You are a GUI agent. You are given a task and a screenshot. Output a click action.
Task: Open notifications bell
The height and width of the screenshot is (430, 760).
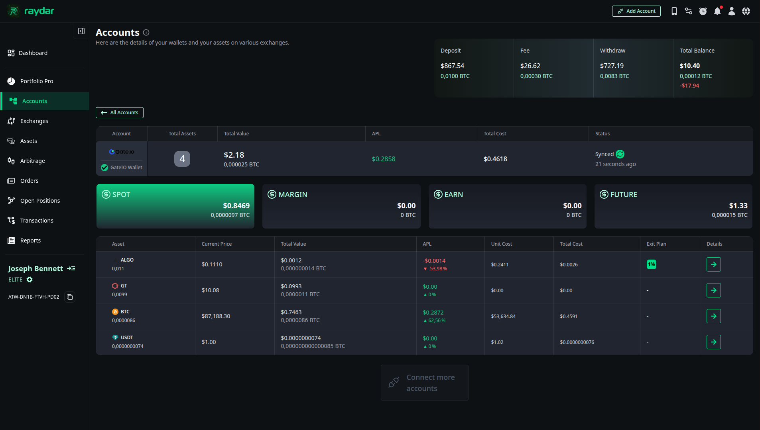[717, 11]
